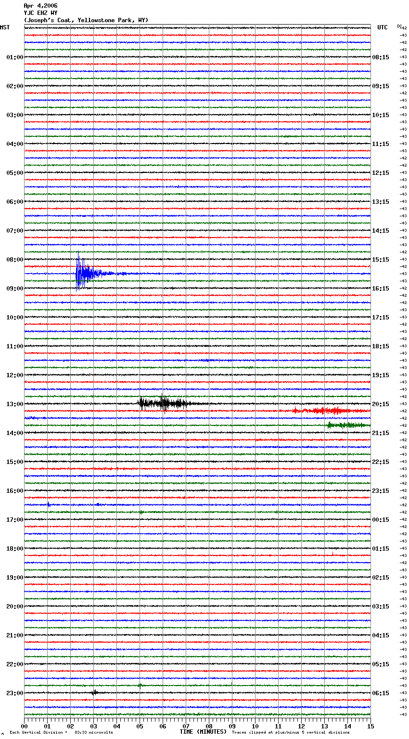Click the '05' minute tick on the bottom axis
The image size is (409, 739).
[x=140, y=726]
